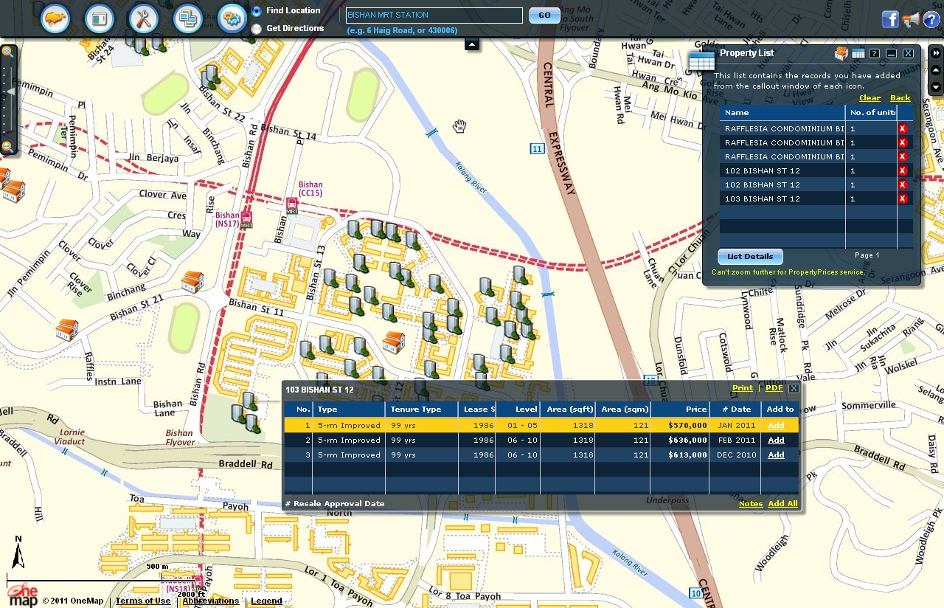Remove second 102 BISHAN ST 12 row
Screen dimensions: 944x608
(902, 184)
